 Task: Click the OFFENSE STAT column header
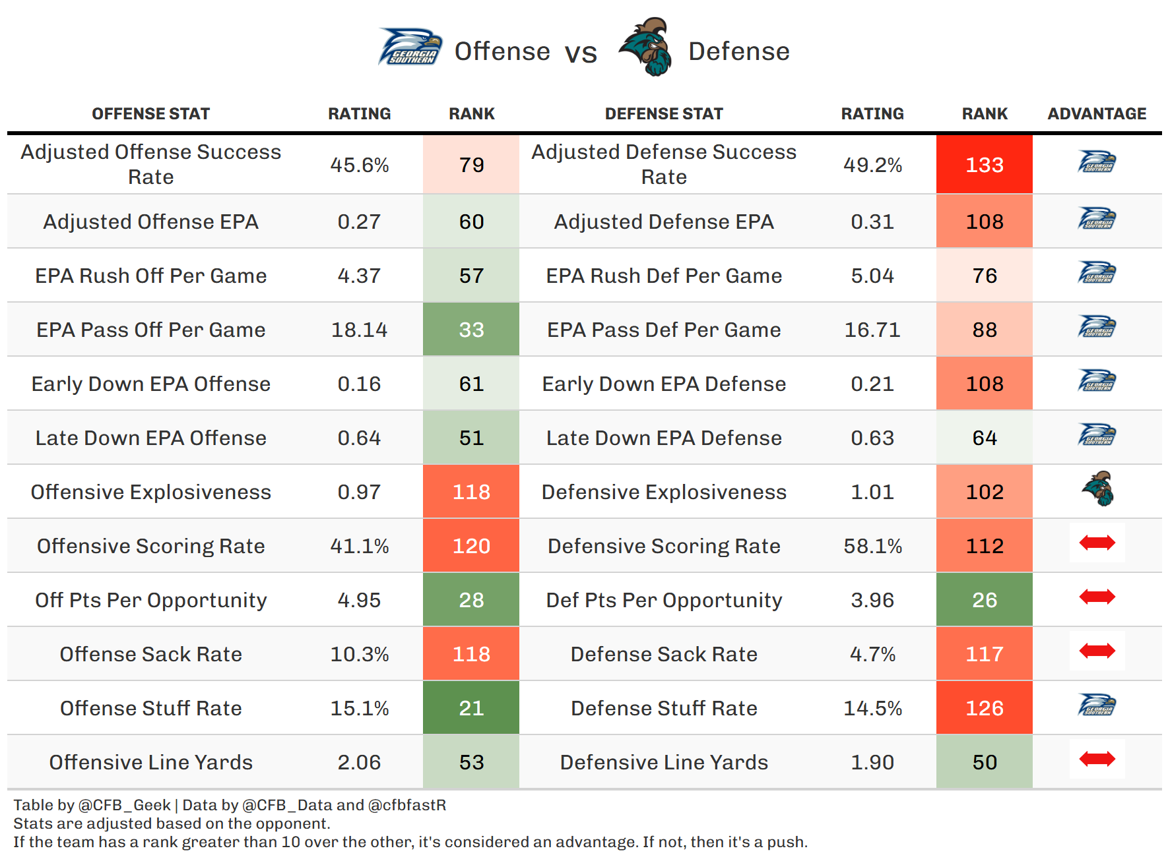tap(150, 114)
